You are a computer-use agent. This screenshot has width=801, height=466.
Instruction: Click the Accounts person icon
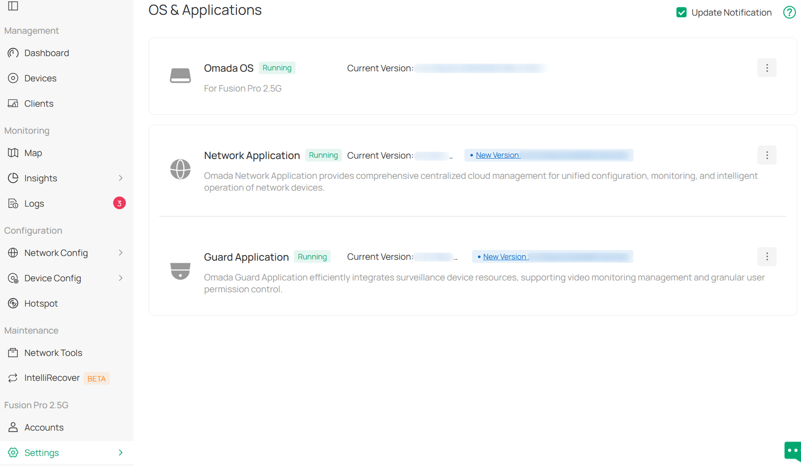coord(13,427)
